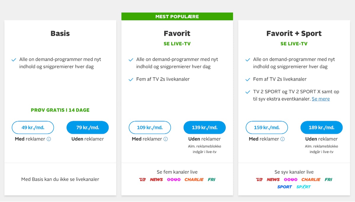This screenshot has width=355, height=202.
Task: Click the CHARLIE logo in Favorit + Sport card
Action: [311, 180]
